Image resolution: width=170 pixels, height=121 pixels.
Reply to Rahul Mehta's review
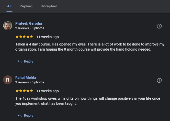pos(26,115)
